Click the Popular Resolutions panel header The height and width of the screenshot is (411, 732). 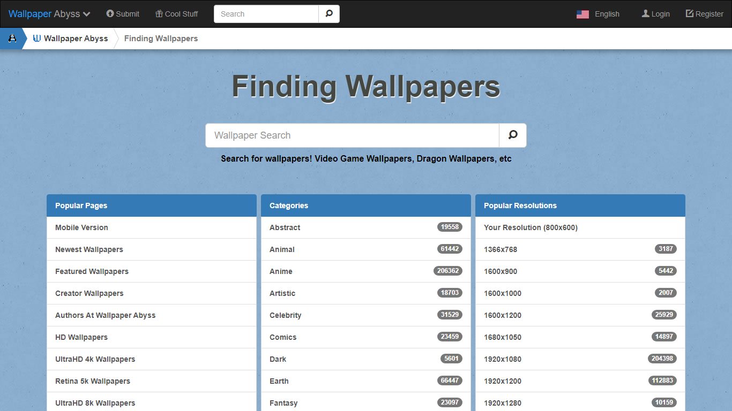click(580, 205)
